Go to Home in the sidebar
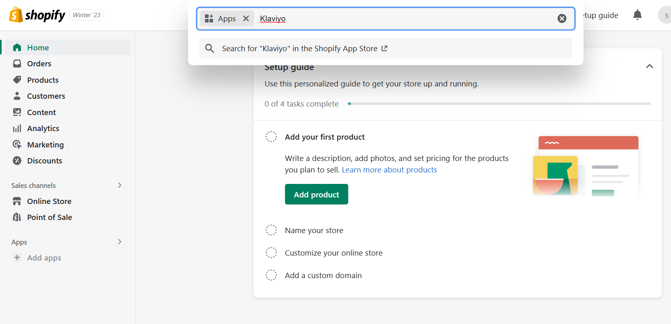The image size is (671, 324). coord(67,48)
